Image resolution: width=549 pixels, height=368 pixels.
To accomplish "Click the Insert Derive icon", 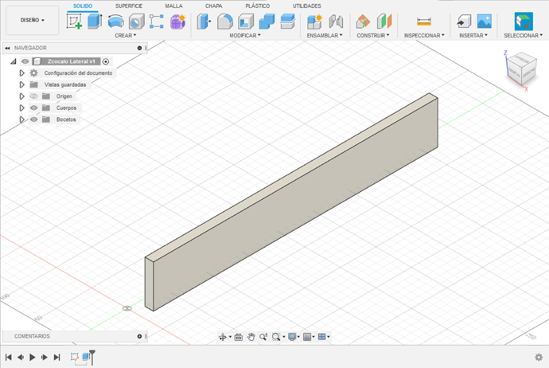I will coord(464,22).
